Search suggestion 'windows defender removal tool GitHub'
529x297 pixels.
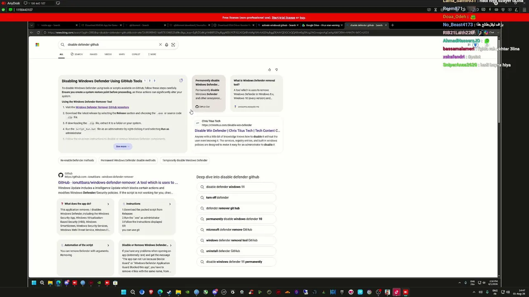(x=236, y=240)
